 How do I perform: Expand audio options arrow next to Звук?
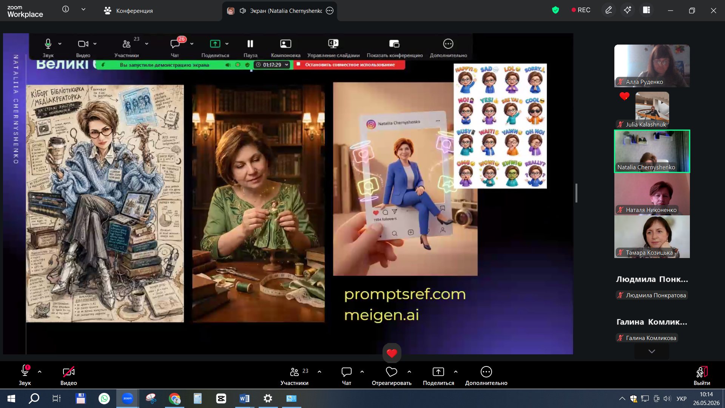(40, 372)
